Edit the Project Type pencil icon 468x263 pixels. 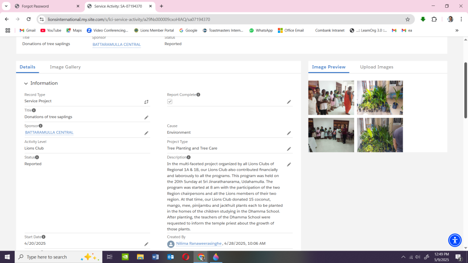(289, 149)
